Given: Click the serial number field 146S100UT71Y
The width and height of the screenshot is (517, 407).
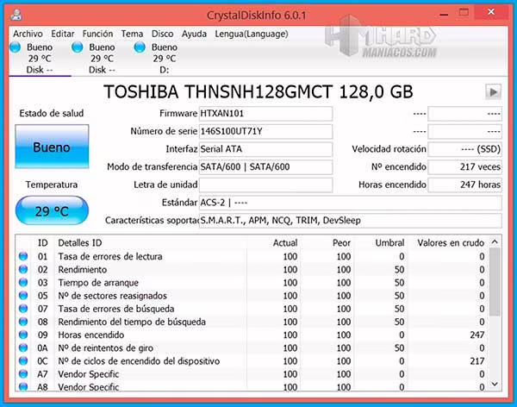Looking at the screenshot, I should click(265, 131).
